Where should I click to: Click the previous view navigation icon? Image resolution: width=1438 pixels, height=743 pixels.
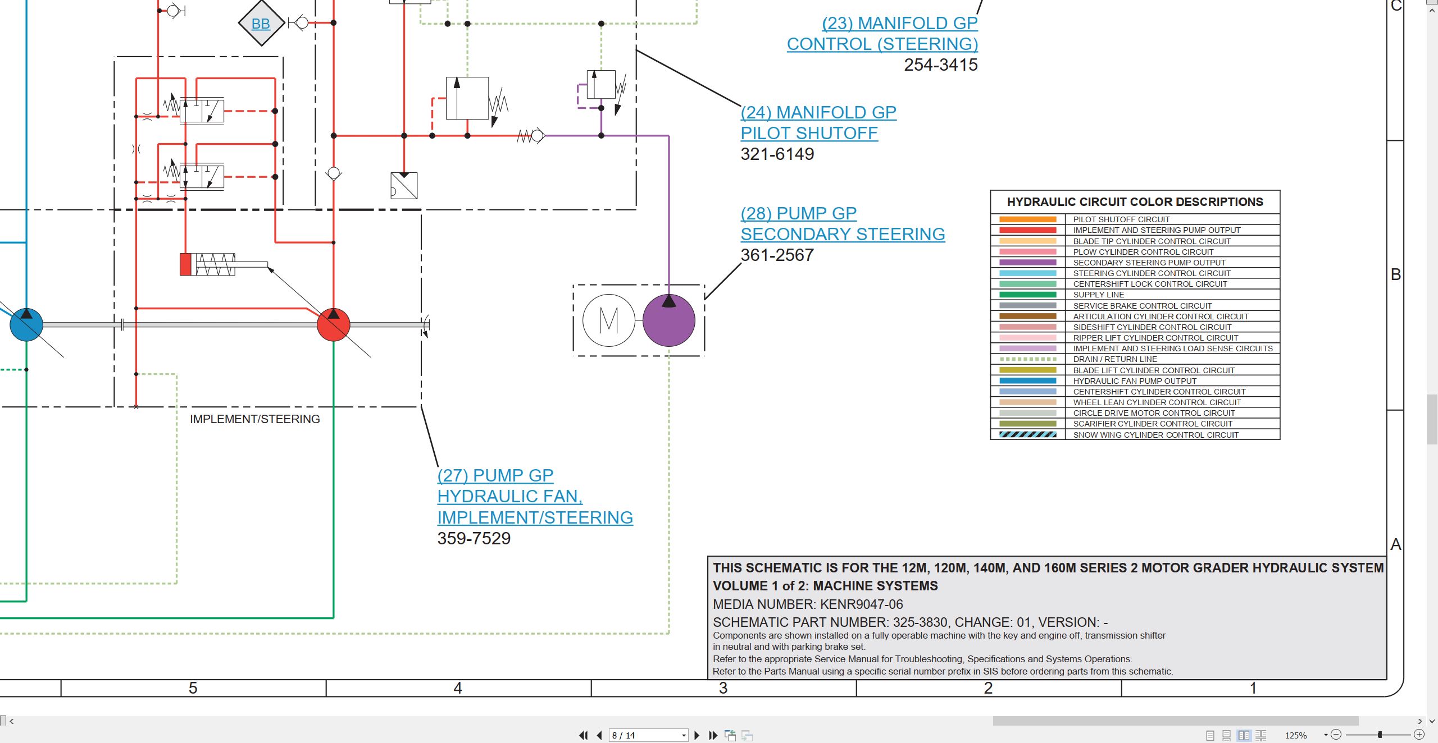point(730,735)
